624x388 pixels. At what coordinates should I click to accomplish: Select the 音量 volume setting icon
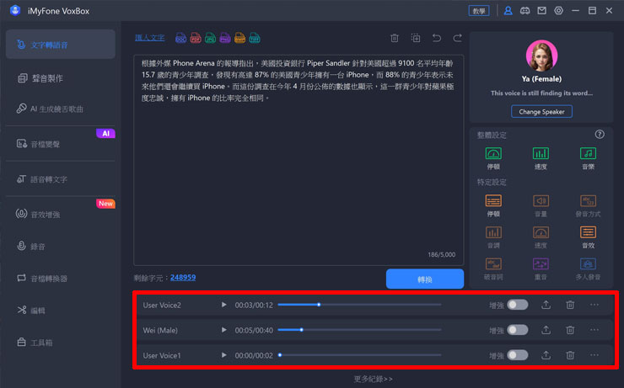(541, 205)
